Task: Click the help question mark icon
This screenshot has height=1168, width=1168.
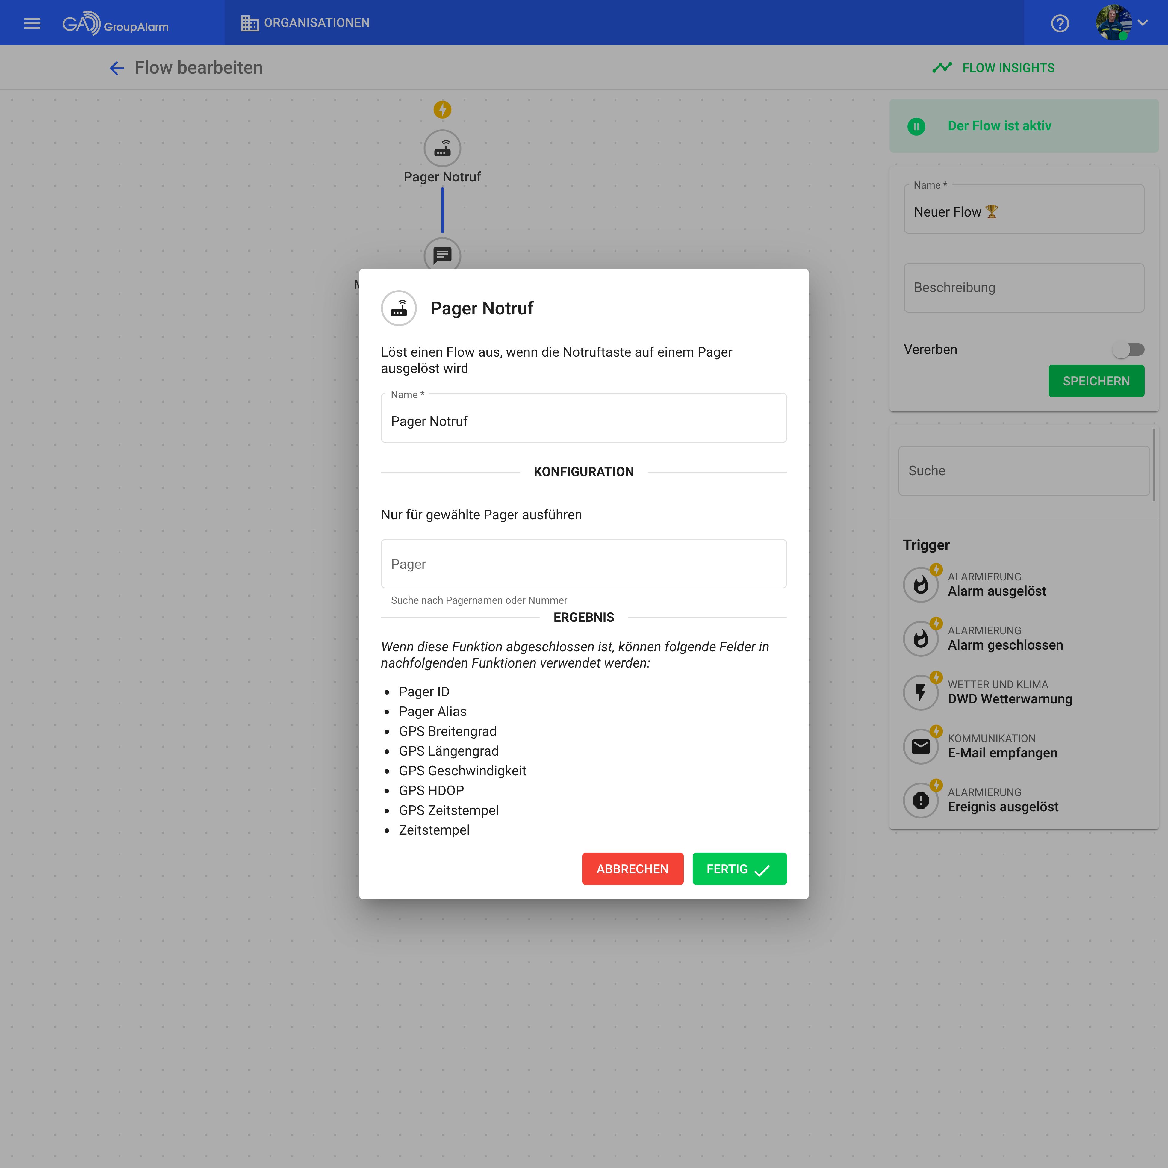Action: [1060, 23]
